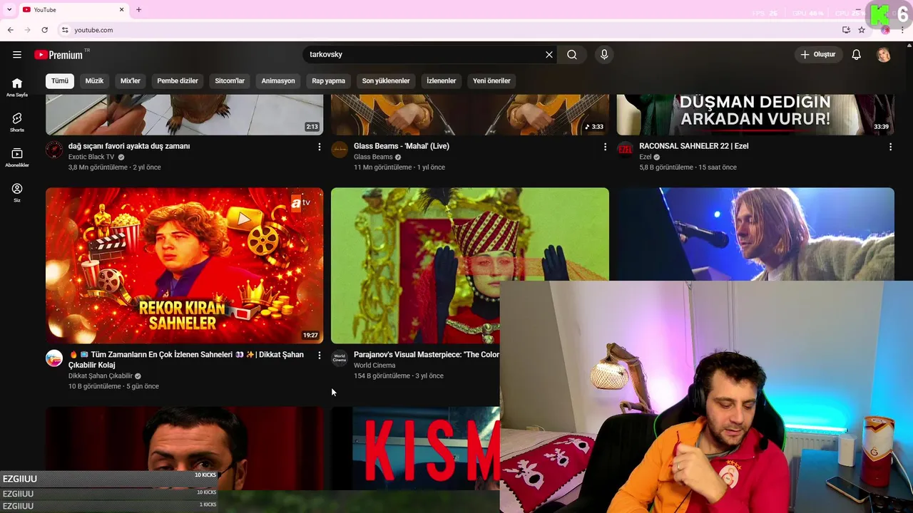Open Parajanov's Visual Masterpiece video title
The height and width of the screenshot is (513, 913).
click(427, 355)
